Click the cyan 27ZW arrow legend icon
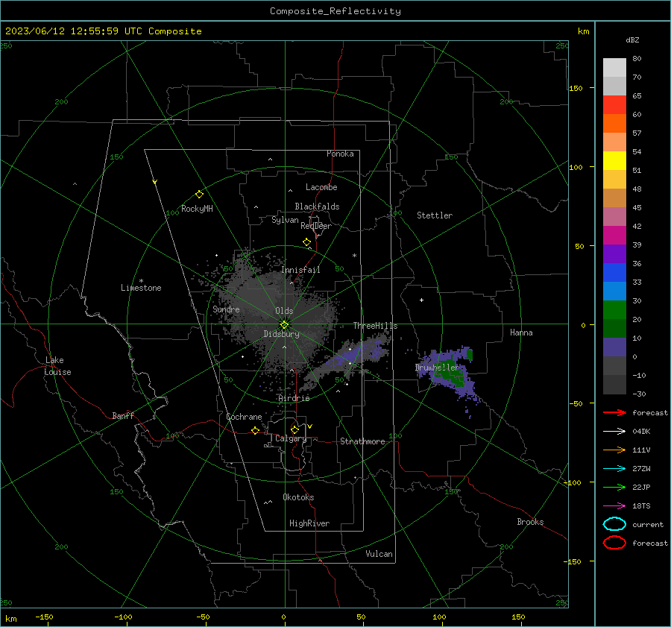Screen dimensions: 671x627 point(614,469)
